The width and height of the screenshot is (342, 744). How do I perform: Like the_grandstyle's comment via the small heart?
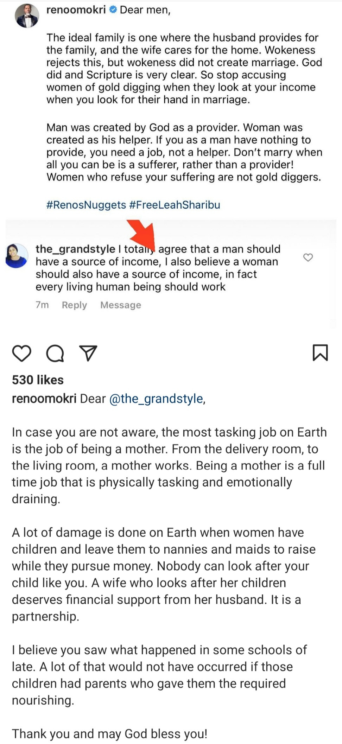coord(308,257)
